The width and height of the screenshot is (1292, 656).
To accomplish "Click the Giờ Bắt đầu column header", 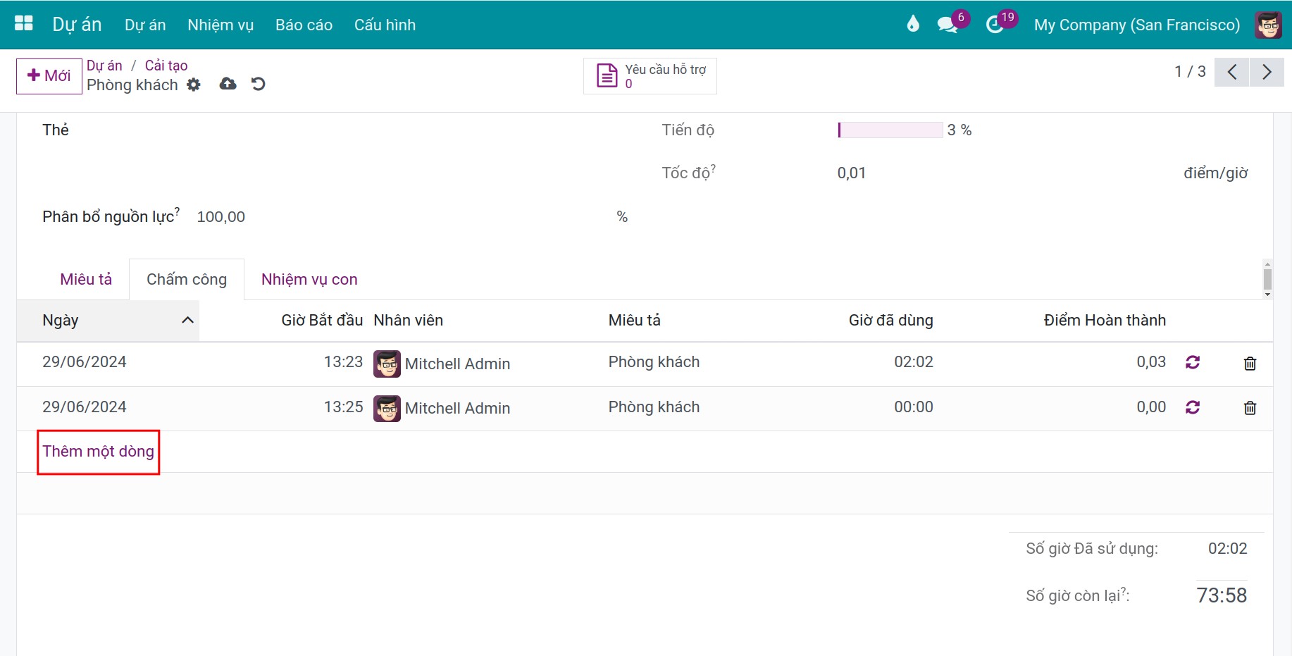I will click(322, 320).
